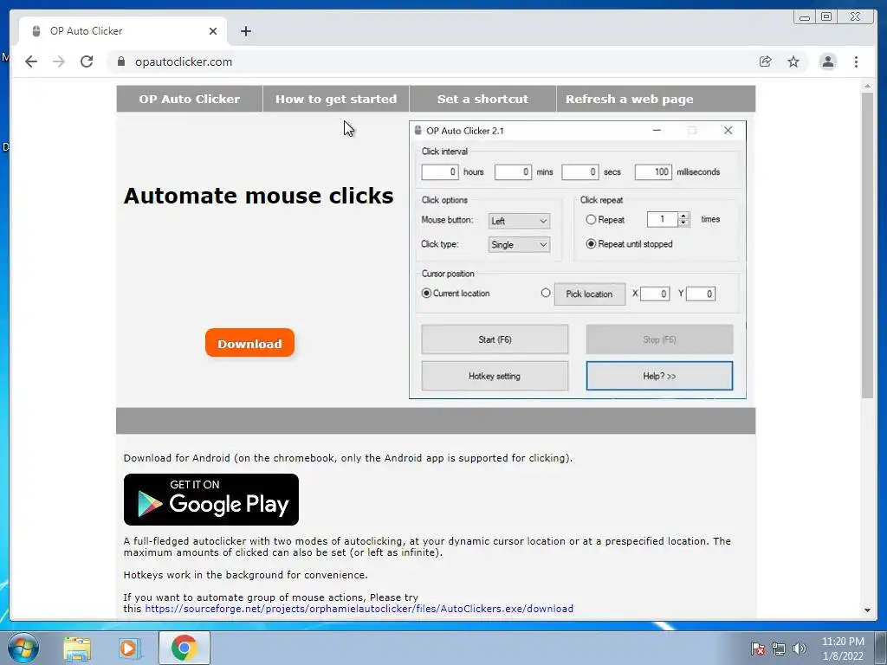Select Repeat until stopped option
Image resolution: width=887 pixels, height=665 pixels.
(x=591, y=243)
